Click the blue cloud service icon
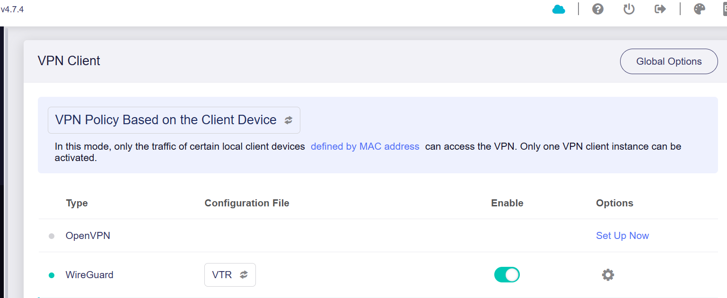The height and width of the screenshot is (298, 727). point(559,9)
